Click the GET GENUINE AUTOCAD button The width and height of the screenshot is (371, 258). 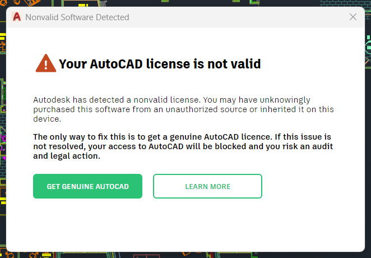(x=87, y=186)
